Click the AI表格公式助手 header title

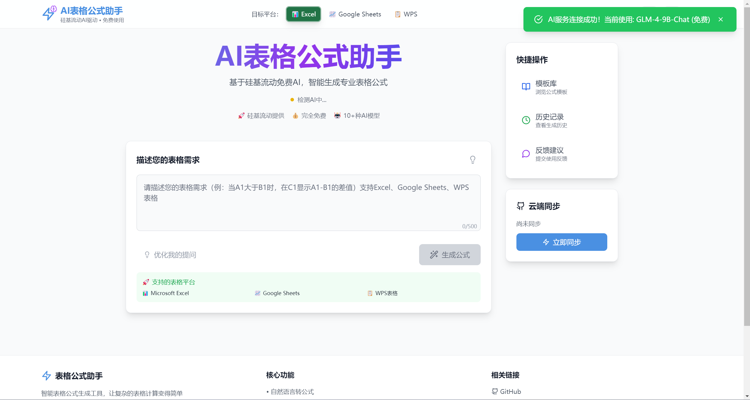click(x=91, y=11)
